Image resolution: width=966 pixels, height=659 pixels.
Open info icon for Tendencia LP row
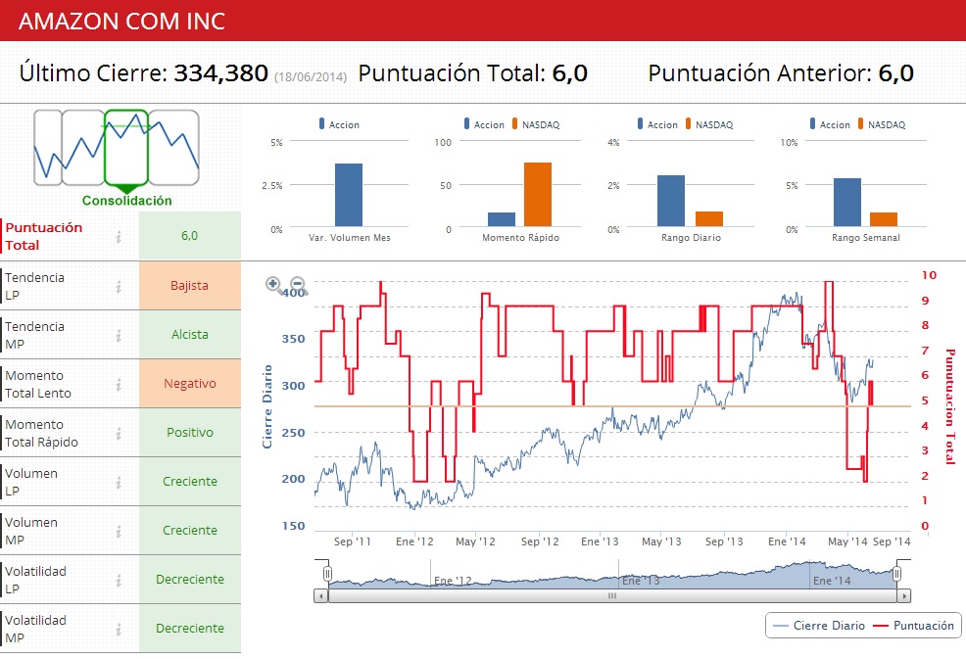click(119, 286)
